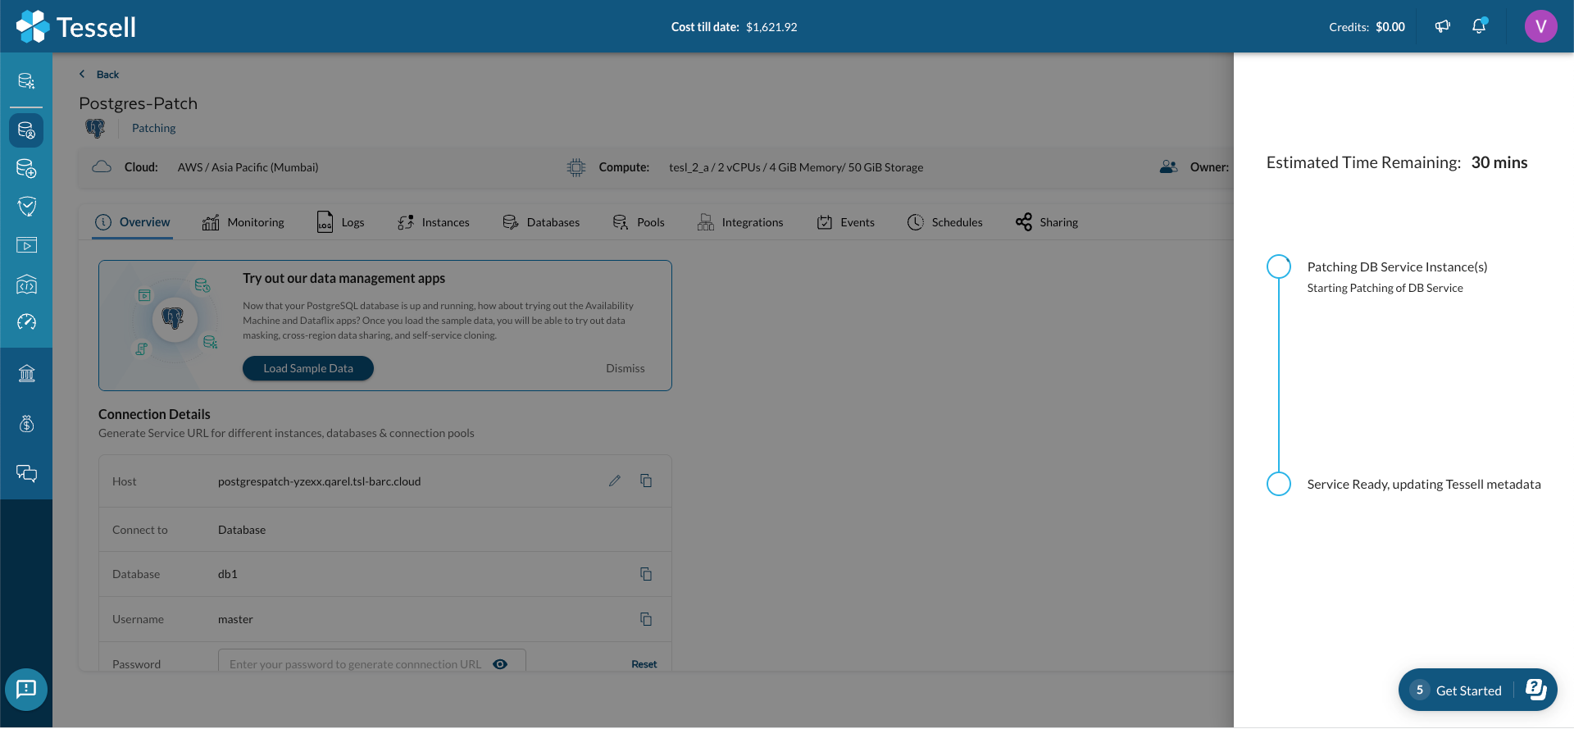The width and height of the screenshot is (1574, 729).
Task: Click the PostgreSQL elephant icon under the title
Action: click(x=95, y=128)
